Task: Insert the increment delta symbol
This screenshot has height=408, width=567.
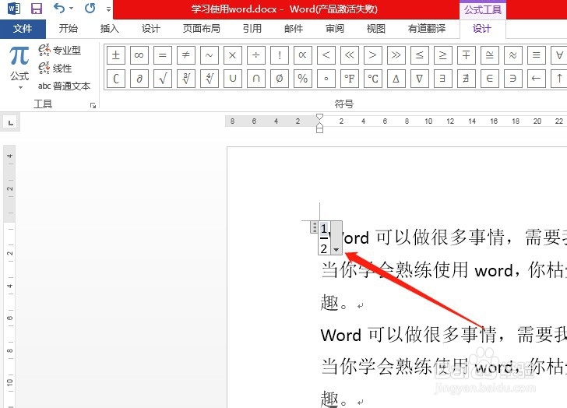Action: (396, 79)
